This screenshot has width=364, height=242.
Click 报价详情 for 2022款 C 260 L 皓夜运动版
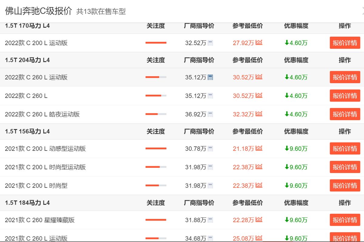pyautogui.click(x=345, y=114)
